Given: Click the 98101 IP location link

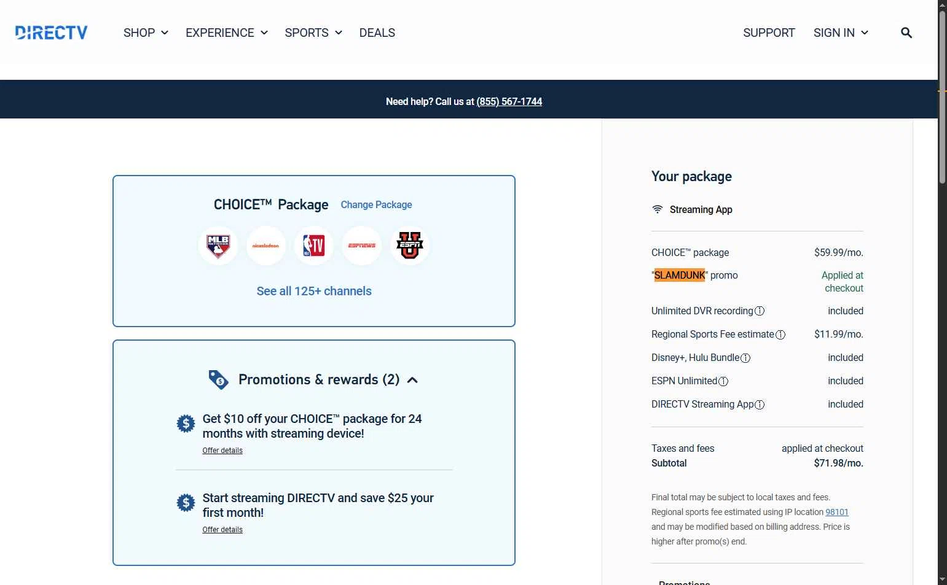Looking at the screenshot, I should [837, 512].
